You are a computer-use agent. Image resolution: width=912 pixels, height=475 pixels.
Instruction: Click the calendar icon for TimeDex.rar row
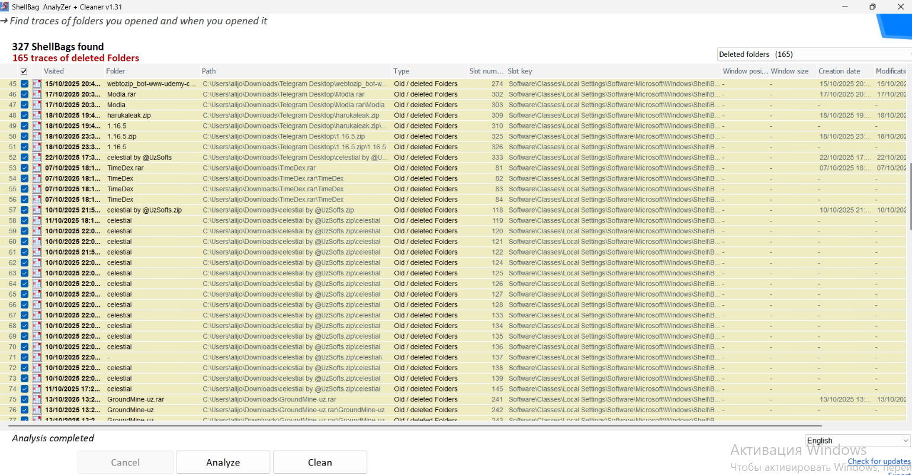tap(37, 168)
